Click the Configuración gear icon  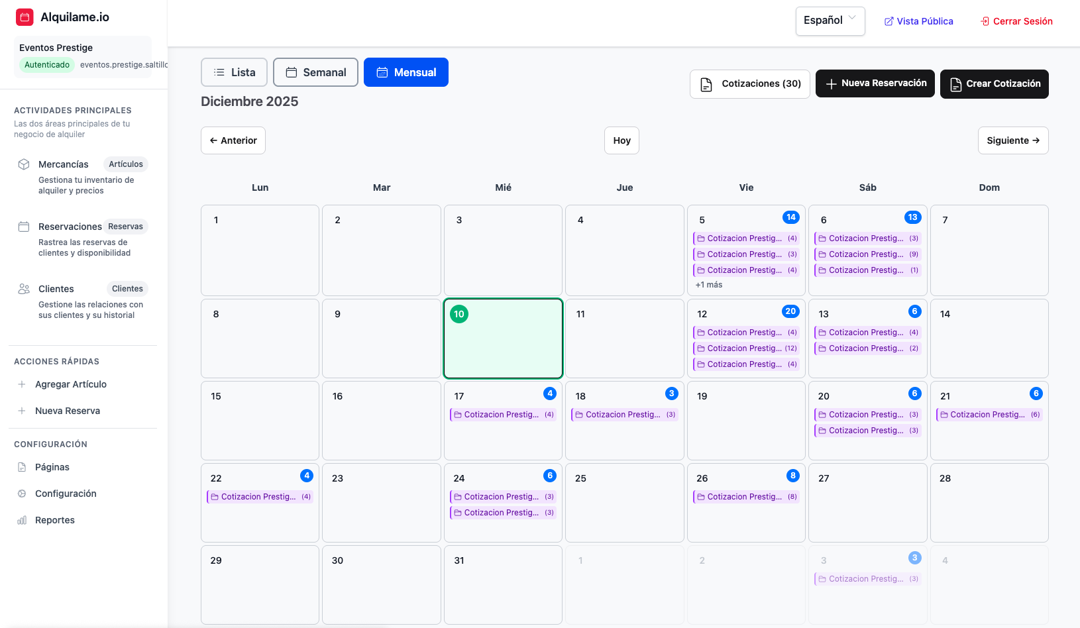pyautogui.click(x=22, y=494)
